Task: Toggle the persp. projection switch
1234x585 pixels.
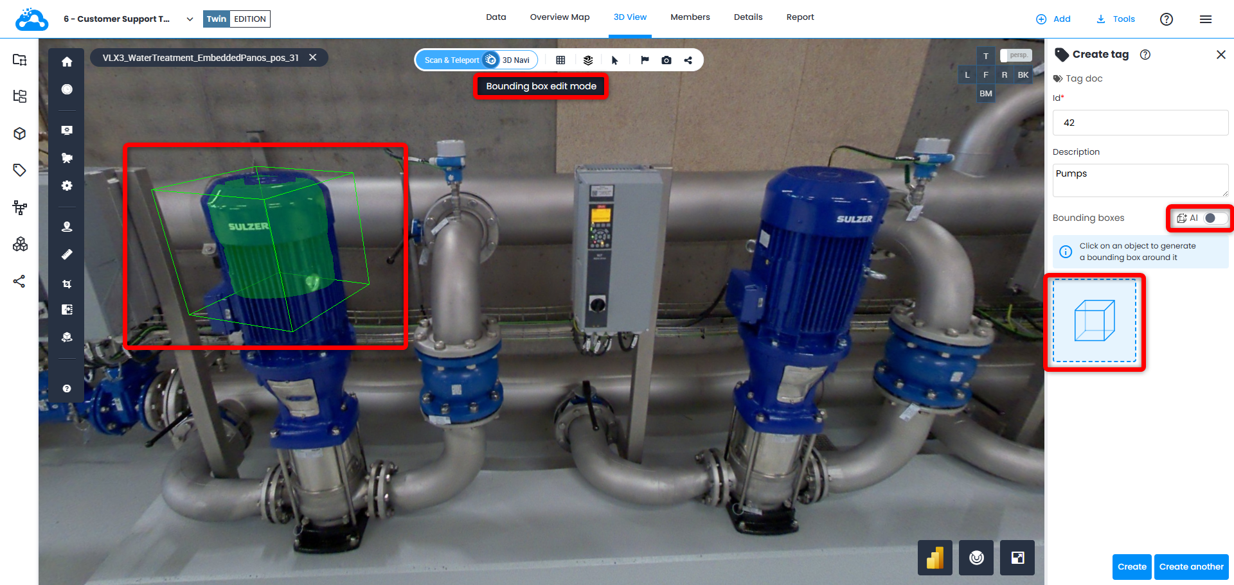Action: tap(1016, 55)
